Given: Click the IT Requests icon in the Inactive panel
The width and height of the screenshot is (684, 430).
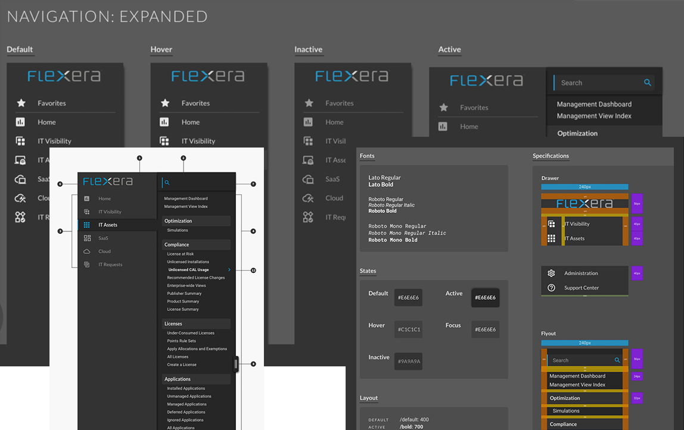Looking at the screenshot, I should tap(308, 217).
